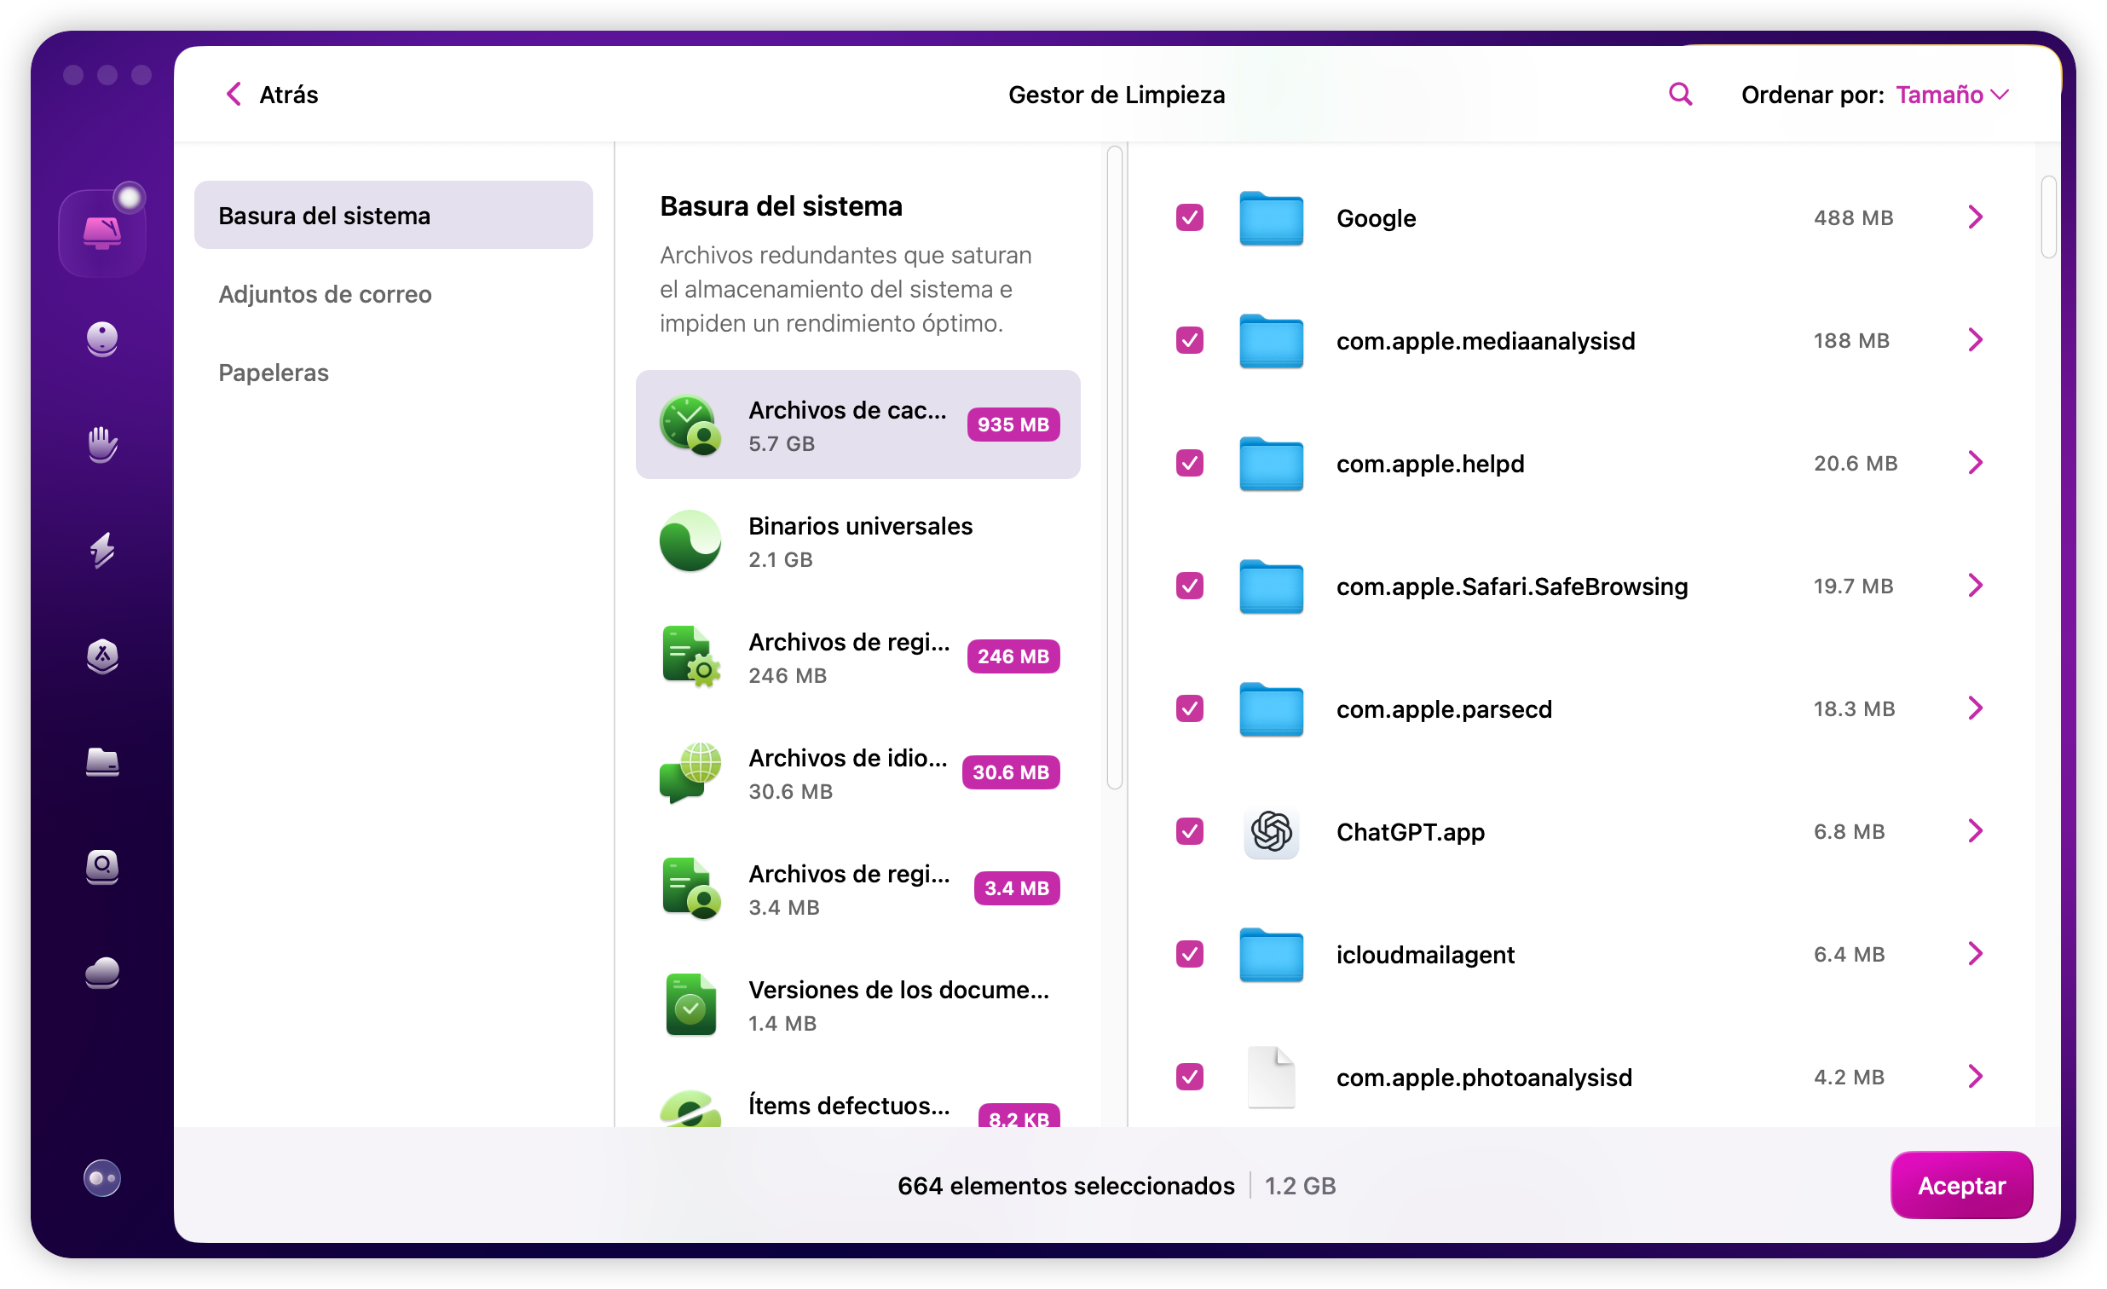
Task: Expand the com.apple.photoanalysisd row chevron
Action: 1974,1077
